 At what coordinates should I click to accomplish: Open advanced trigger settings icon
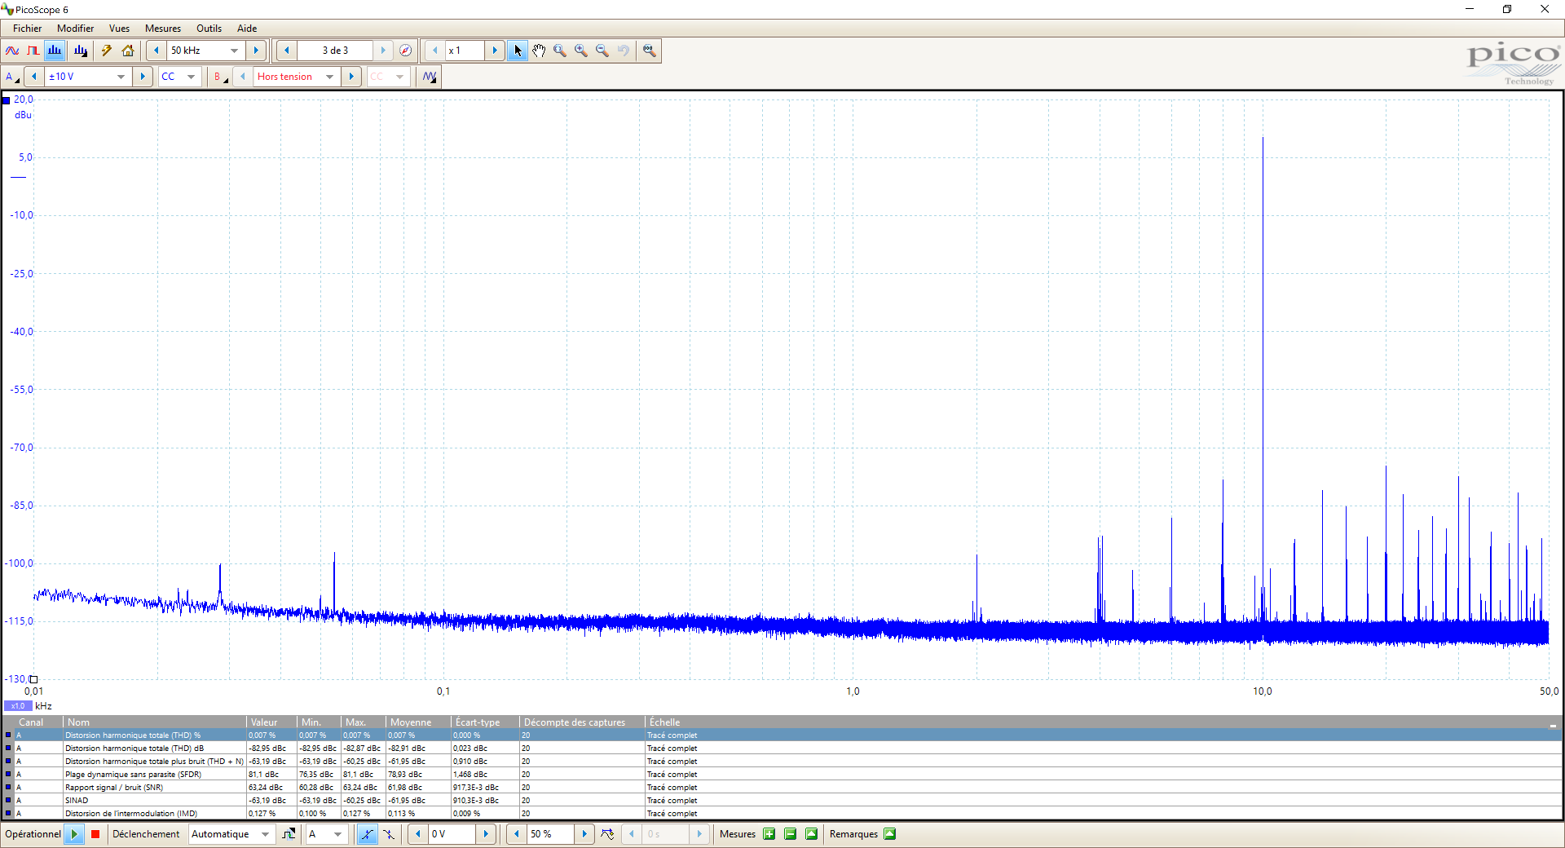[289, 834]
